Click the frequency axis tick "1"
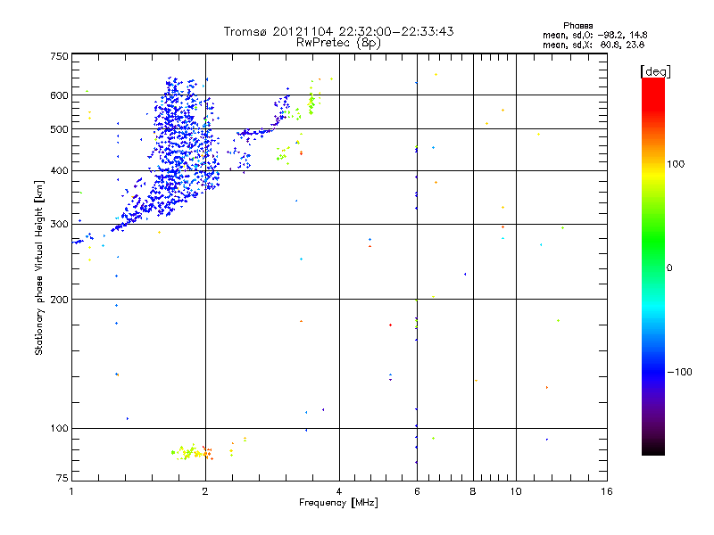This screenshot has height=535, width=714. pos(71,491)
